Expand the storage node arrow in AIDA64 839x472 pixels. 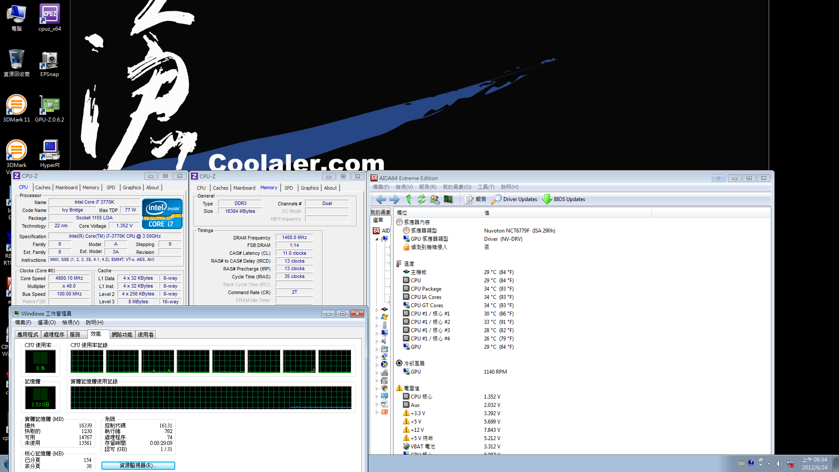[x=377, y=349]
